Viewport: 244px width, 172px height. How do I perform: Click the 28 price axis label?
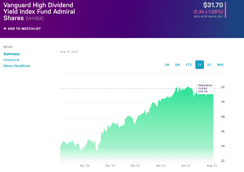[x=223, y=117]
